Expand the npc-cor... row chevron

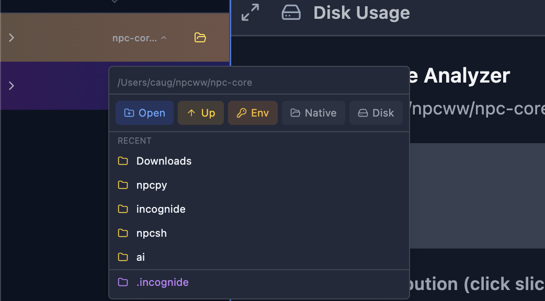click(12, 38)
